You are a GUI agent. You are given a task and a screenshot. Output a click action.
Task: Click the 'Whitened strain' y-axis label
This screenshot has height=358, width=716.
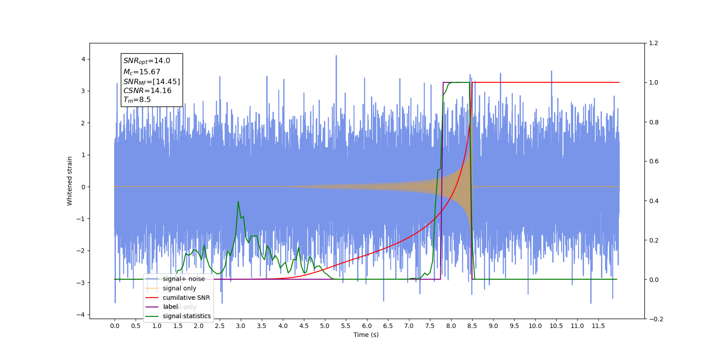(70, 181)
